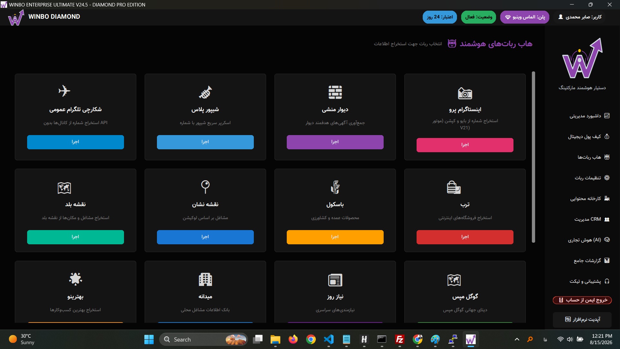Click the reports chart icon in sidebar
Viewport: 620px width, 349px height.
(x=607, y=260)
